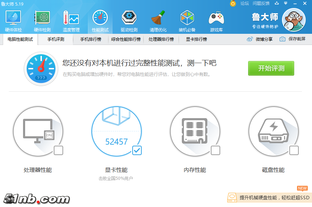
Task: Open 装机必备 essential software section
Action: click(x=187, y=20)
